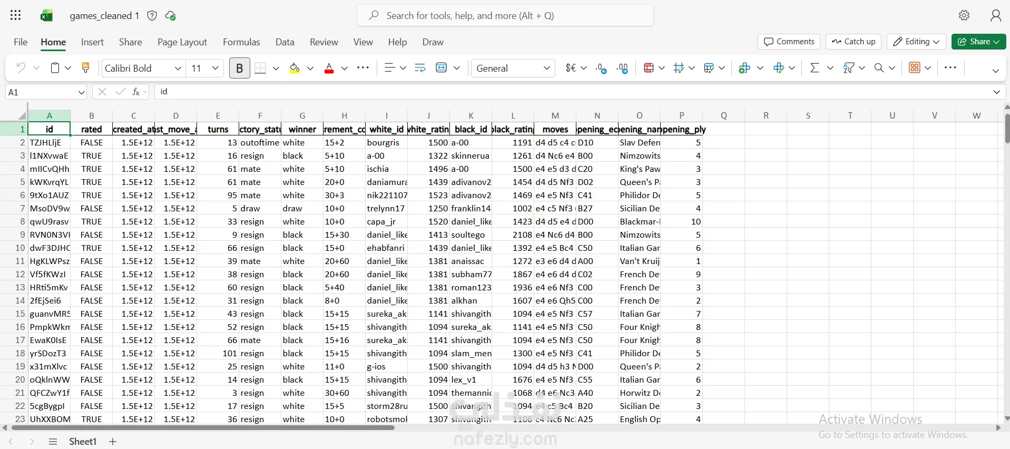1010x449 pixels.
Task: Open the Formulas tab
Action: point(241,42)
